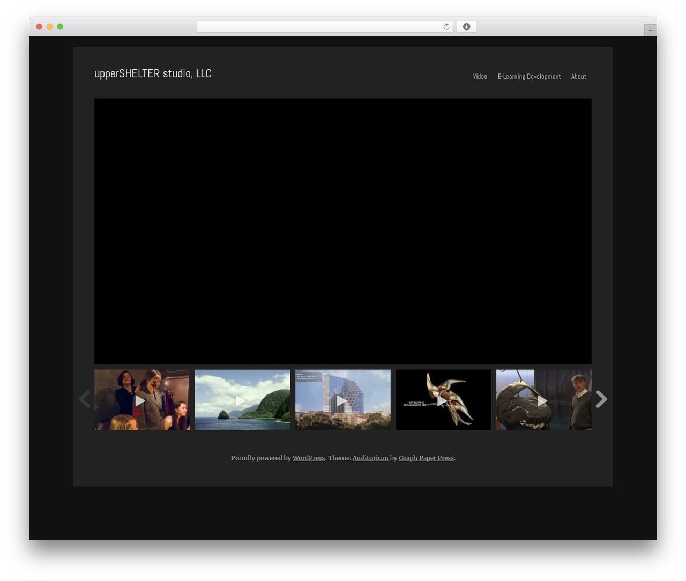Play the replacement teeth skull video thumbnail
Viewport: 686px width, 581px height.
click(443, 400)
